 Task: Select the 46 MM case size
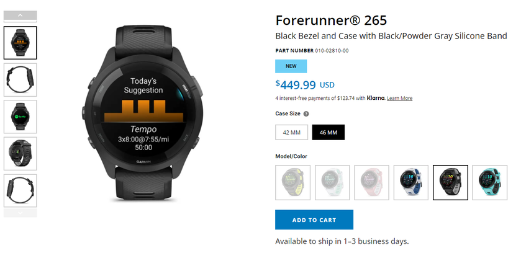pyautogui.click(x=328, y=132)
